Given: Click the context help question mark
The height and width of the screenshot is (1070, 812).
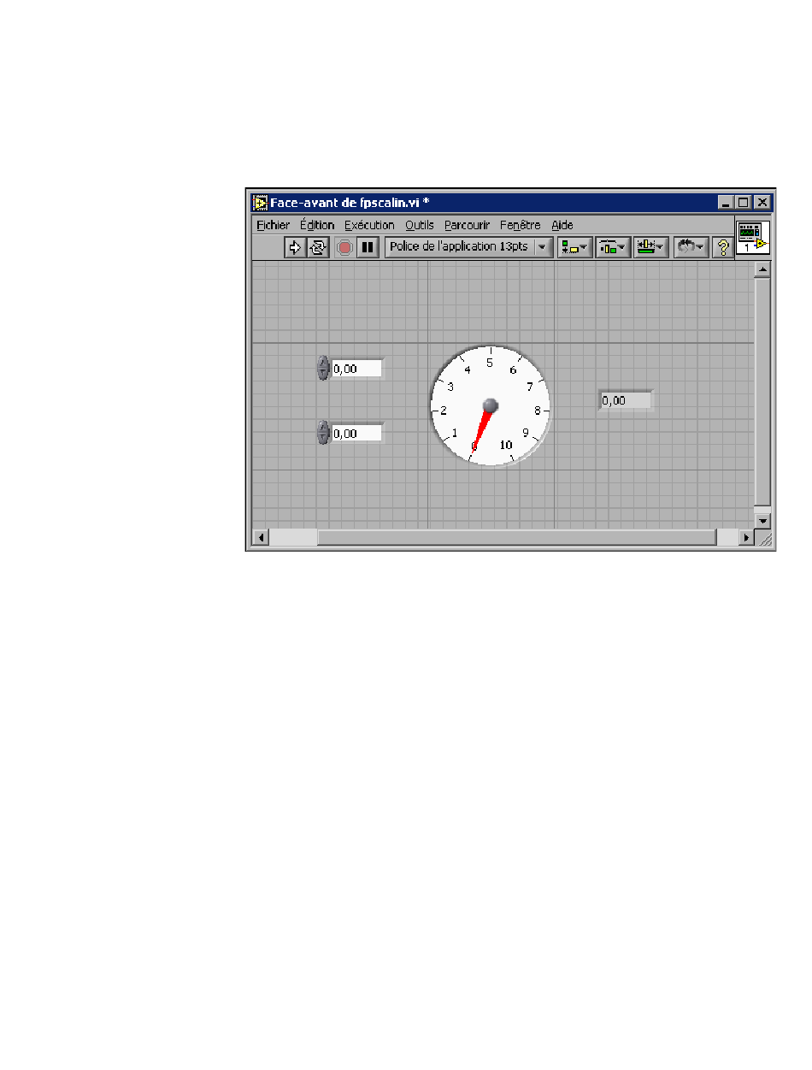Looking at the screenshot, I should (723, 247).
